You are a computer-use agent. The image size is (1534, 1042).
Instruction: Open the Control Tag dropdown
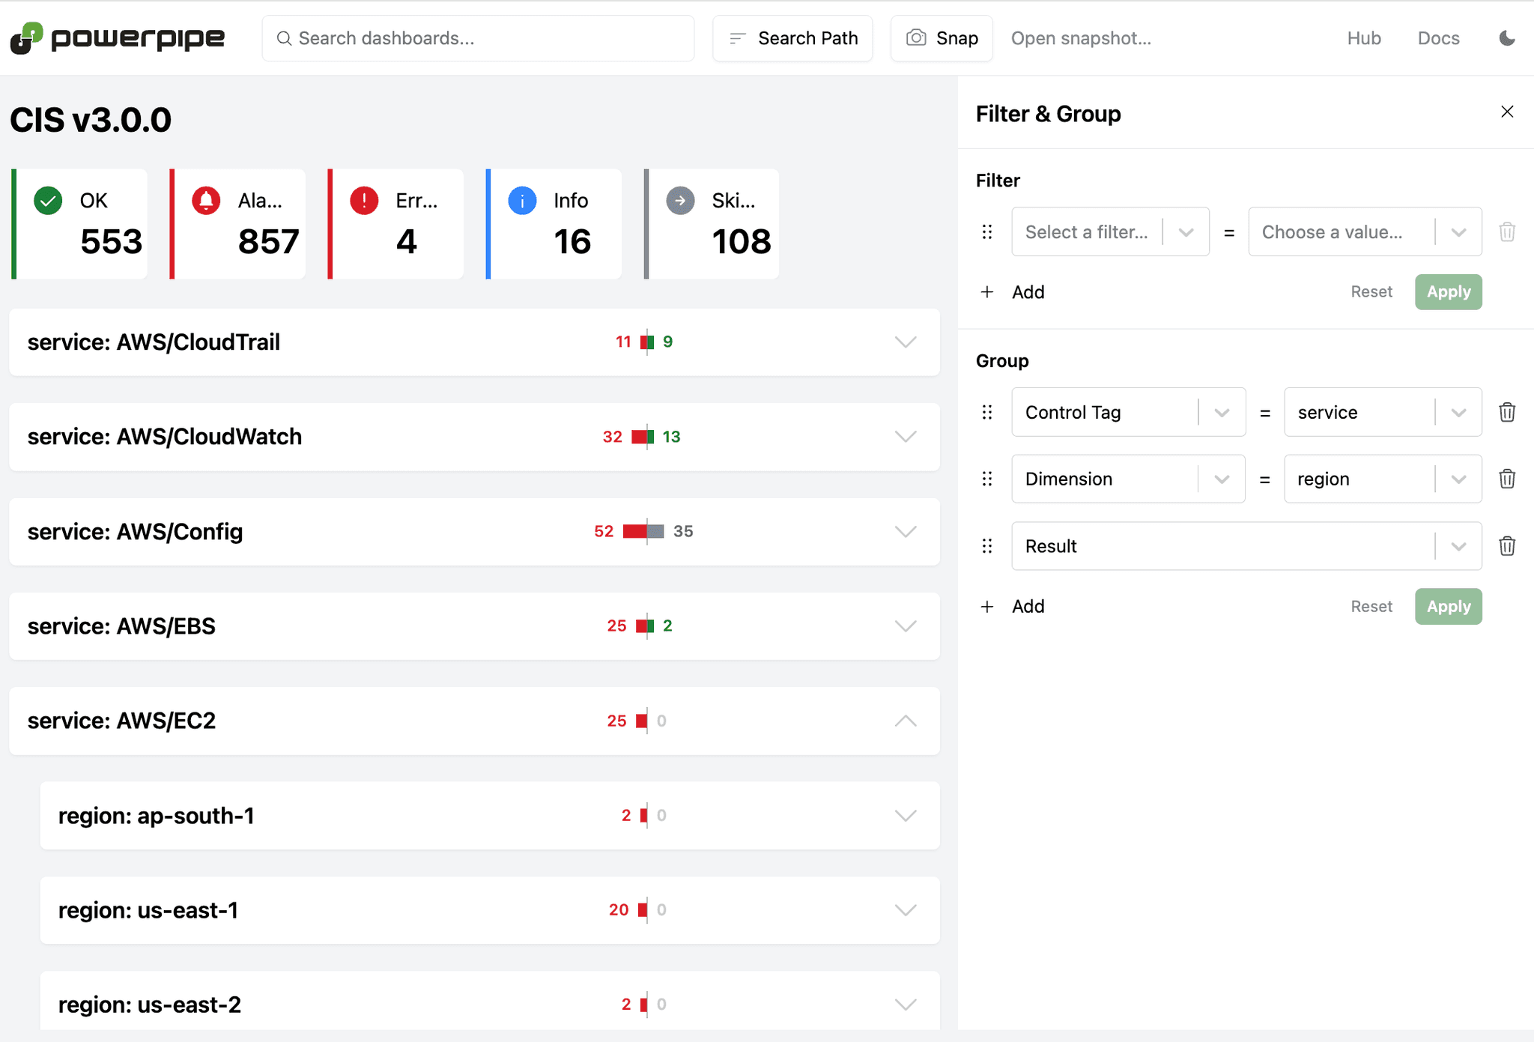pyautogui.click(x=1128, y=412)
